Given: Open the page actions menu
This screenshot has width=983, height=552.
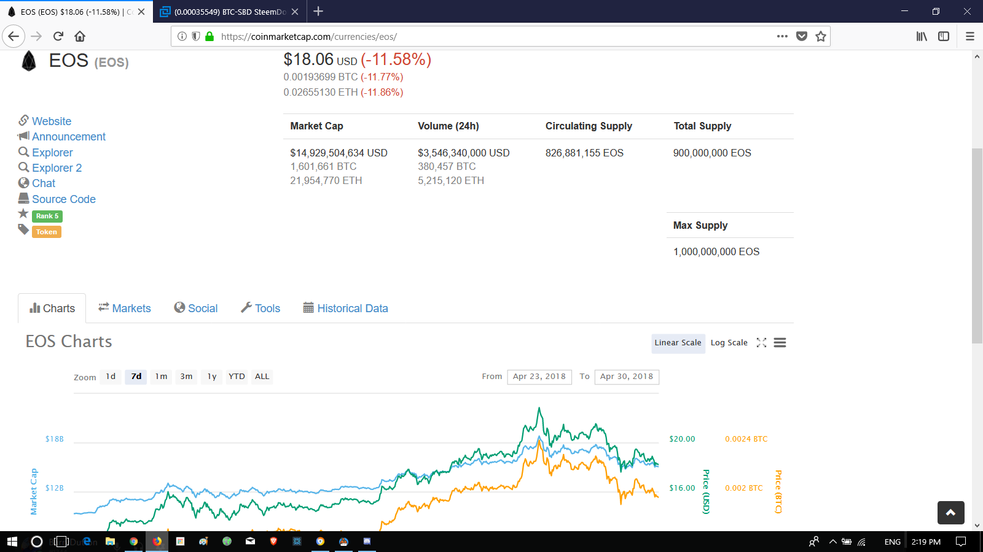Looking at the screenshot, I should 782,36.
